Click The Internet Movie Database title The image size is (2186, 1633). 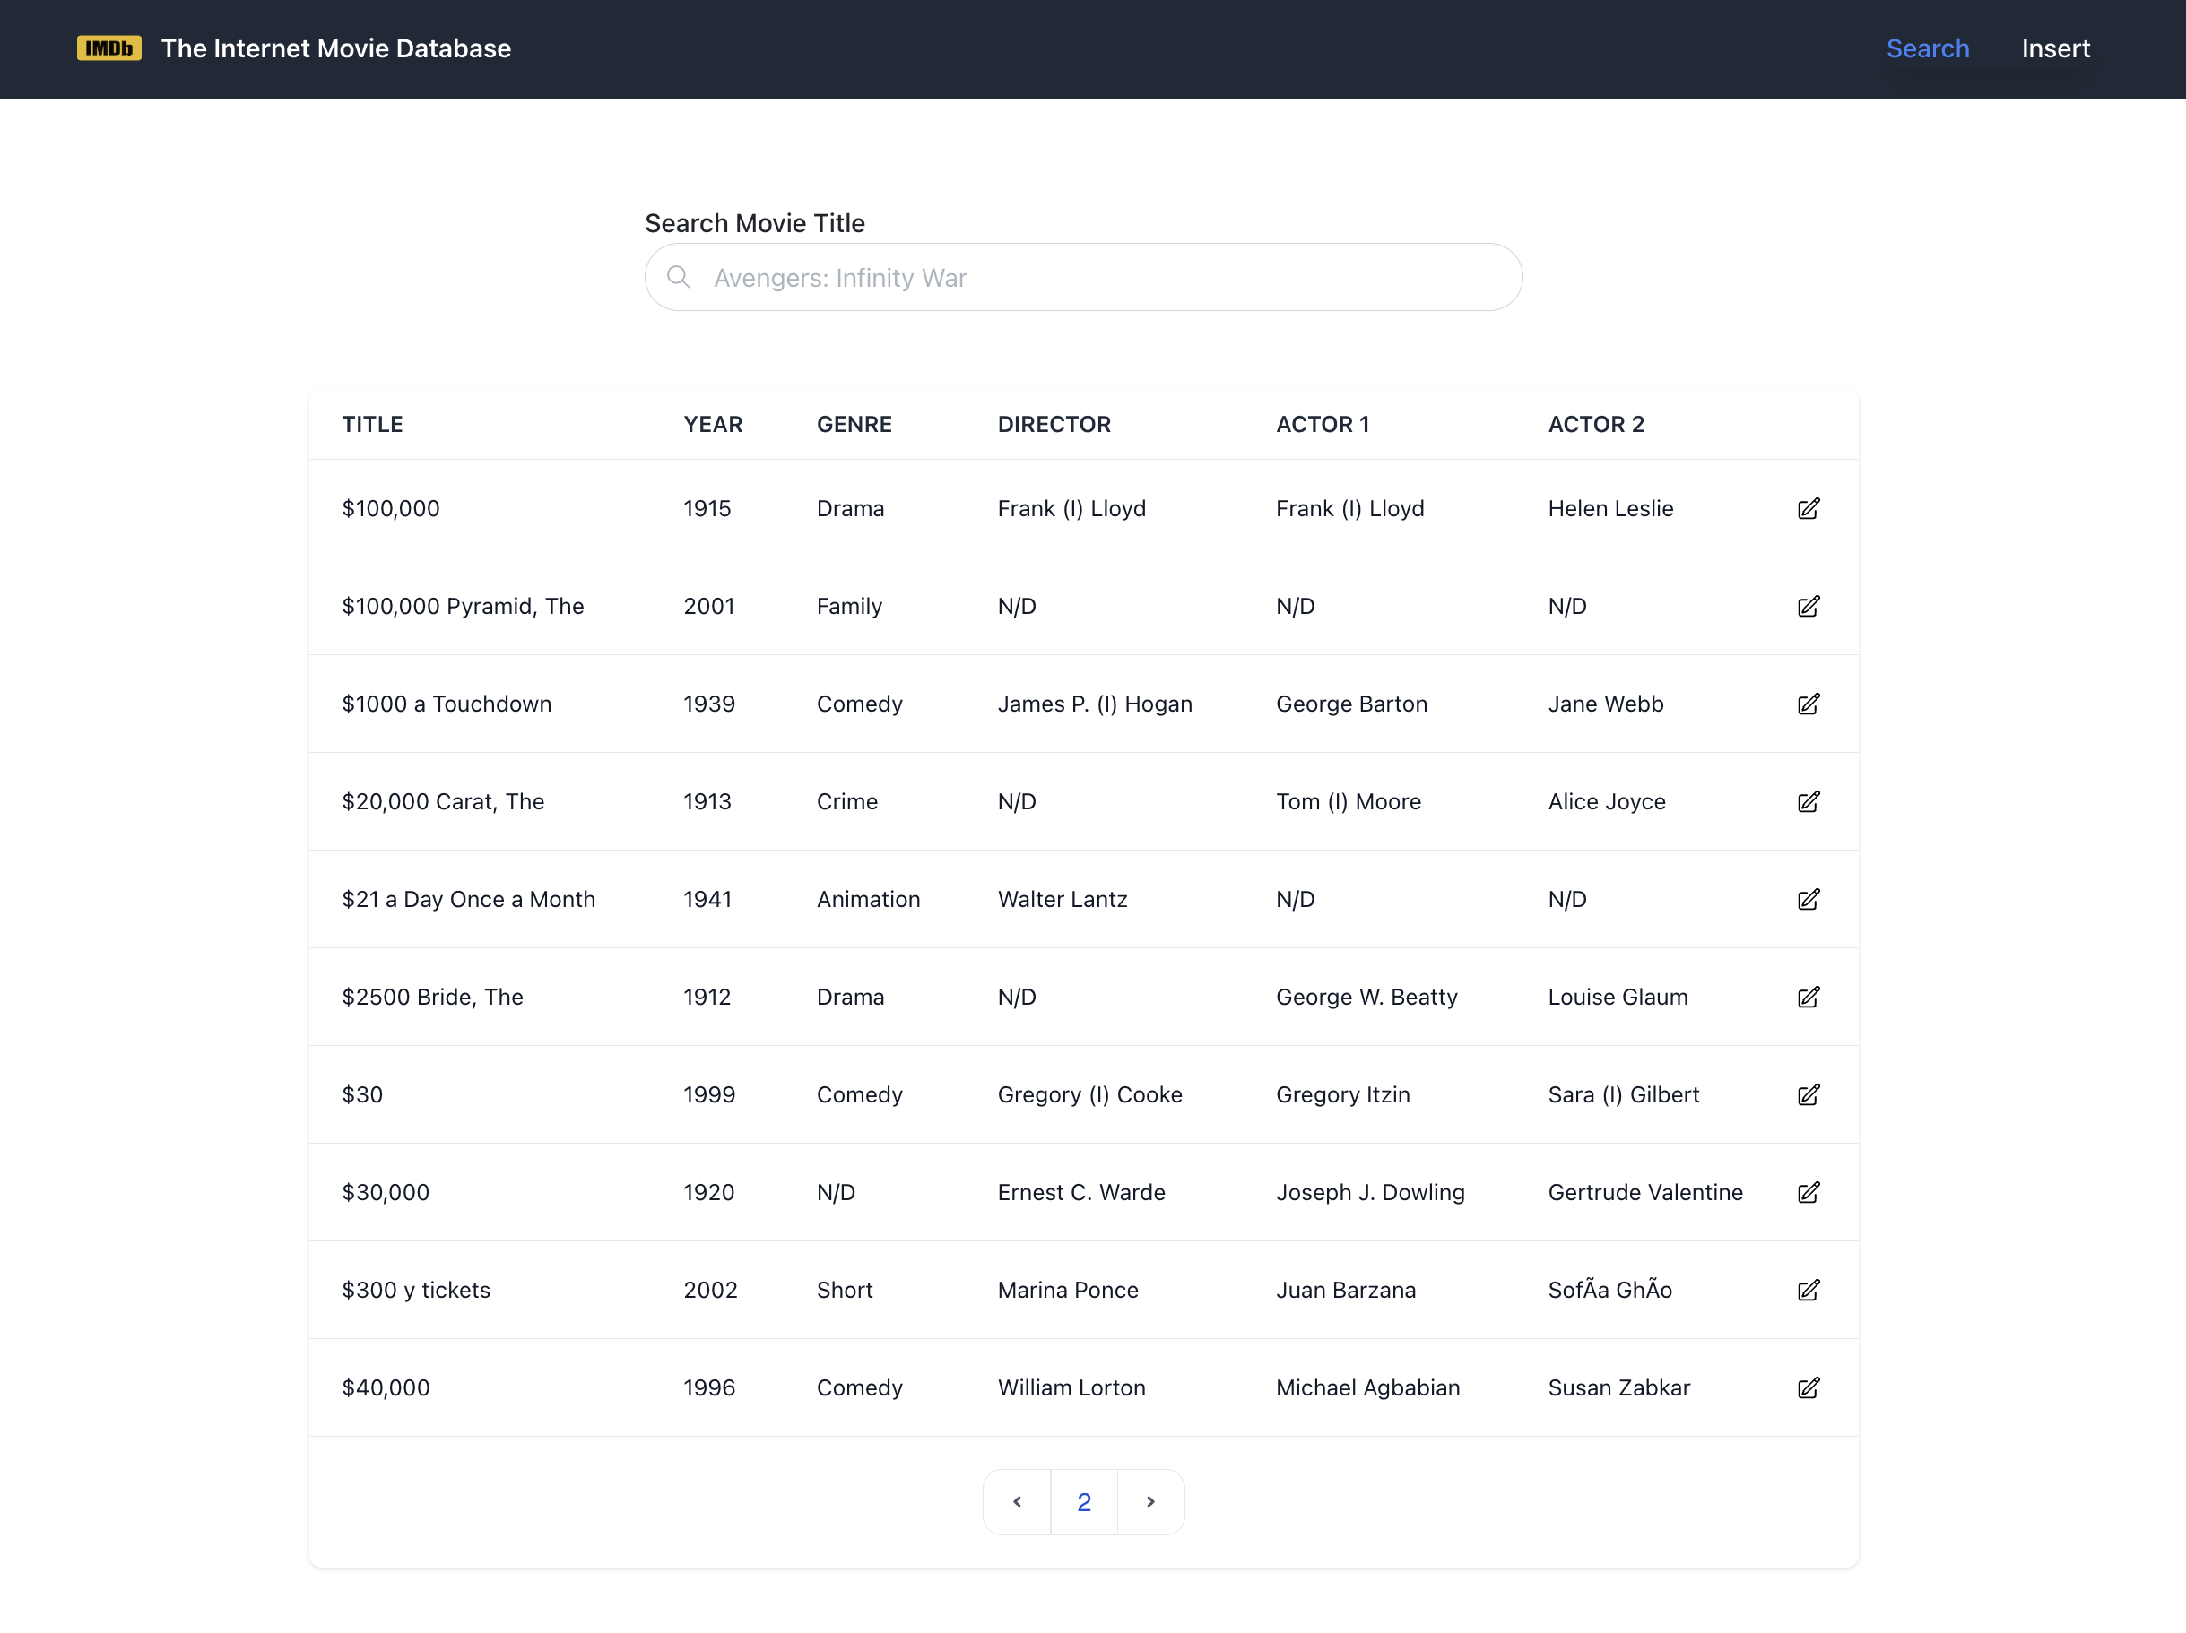coord(336,48)
